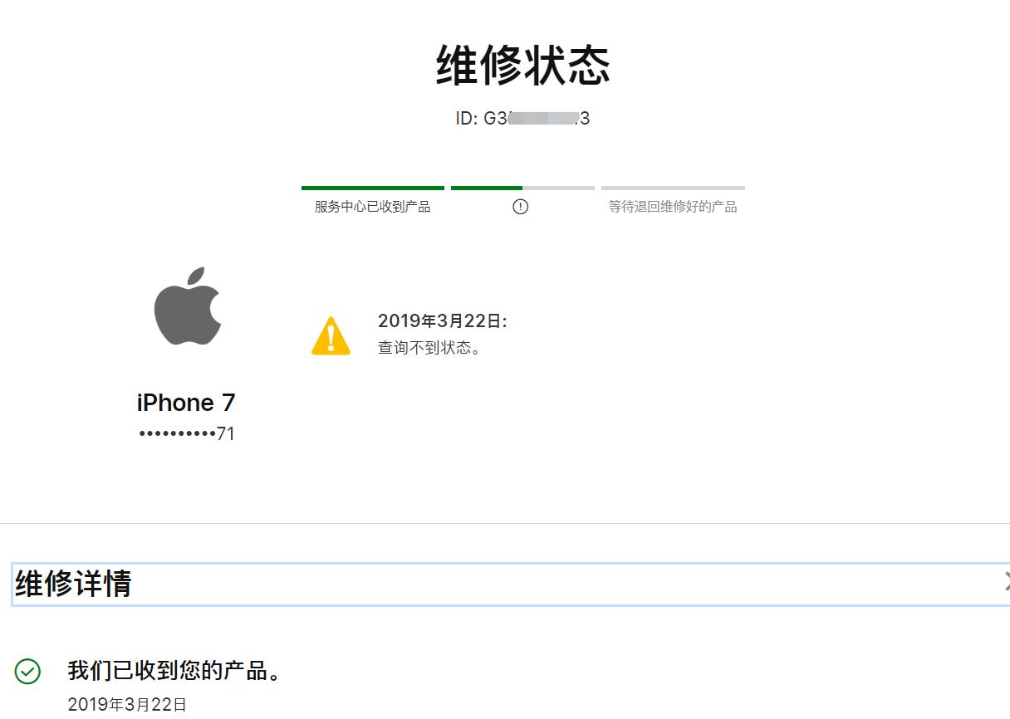Viewport: 1010px width, 719px height.
Task: Click the 2019年3月22日 status date heading
Action: click(443, 321)
